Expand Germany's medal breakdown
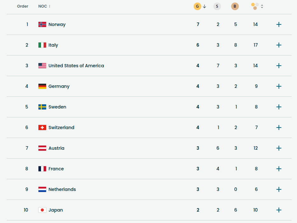This screenshot has height=223, width=297. [279, 86]
